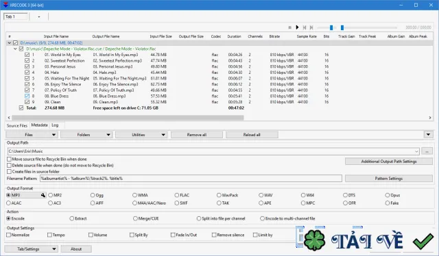This screenshot has width=439, height=256.
Task: Uncheck track 1 World In My Eyes
Action: tap(27, 55)
